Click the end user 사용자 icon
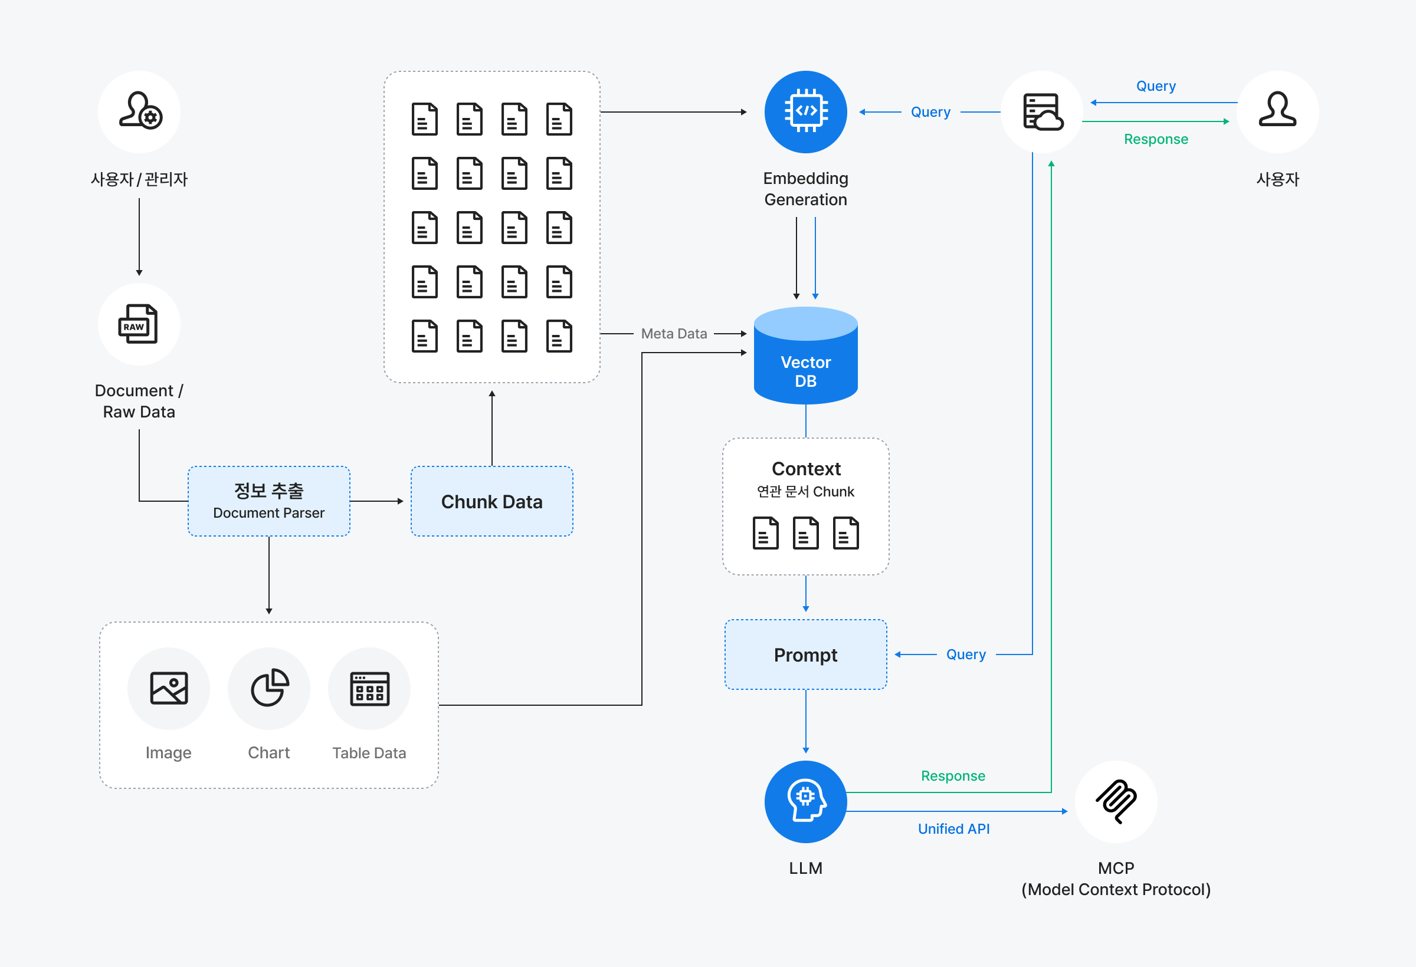The height and width of the screenshot is (967, 1416). click(x=1277, y=111)
